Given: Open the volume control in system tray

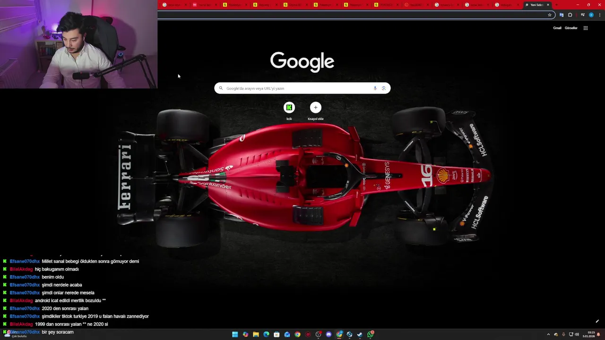Looking at the screenshot, I should click(577, 334).
